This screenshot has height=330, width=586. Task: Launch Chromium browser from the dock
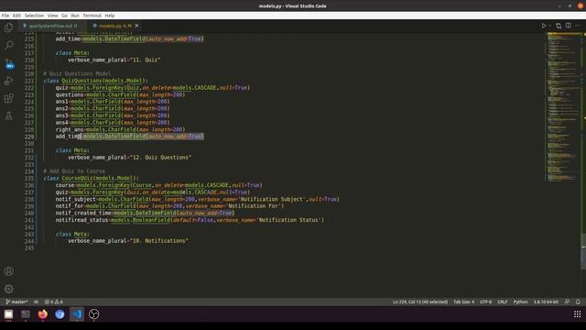click(60, 314)
